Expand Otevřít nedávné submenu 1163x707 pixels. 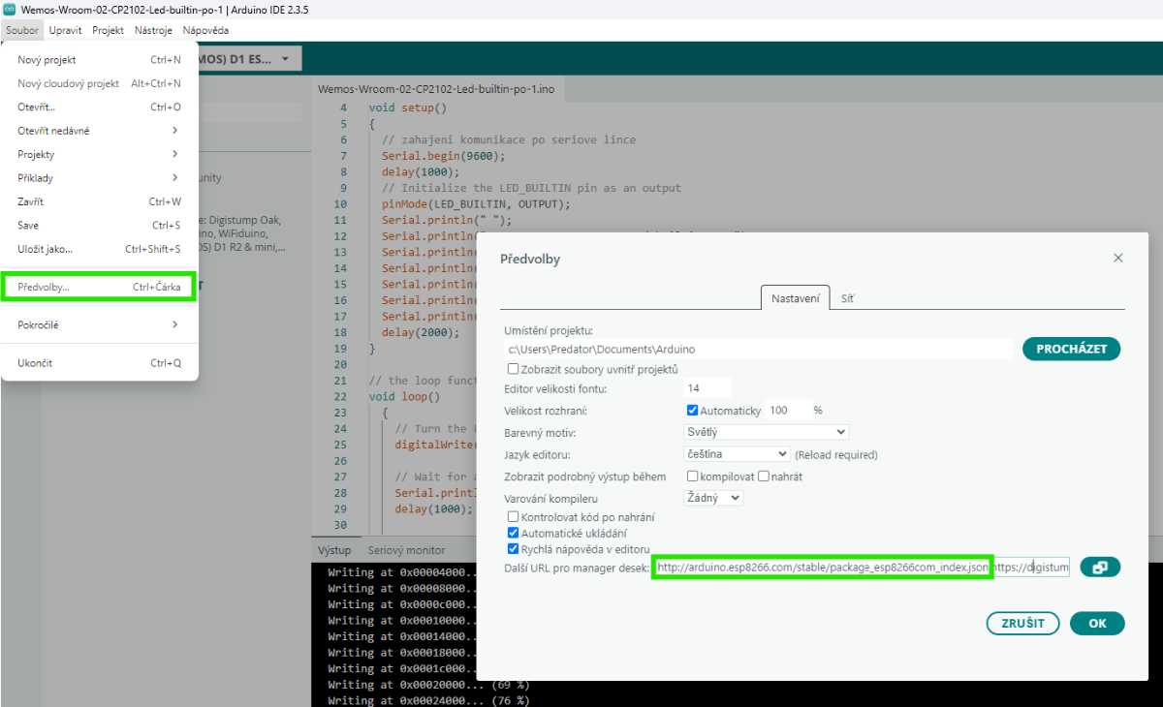100,131
